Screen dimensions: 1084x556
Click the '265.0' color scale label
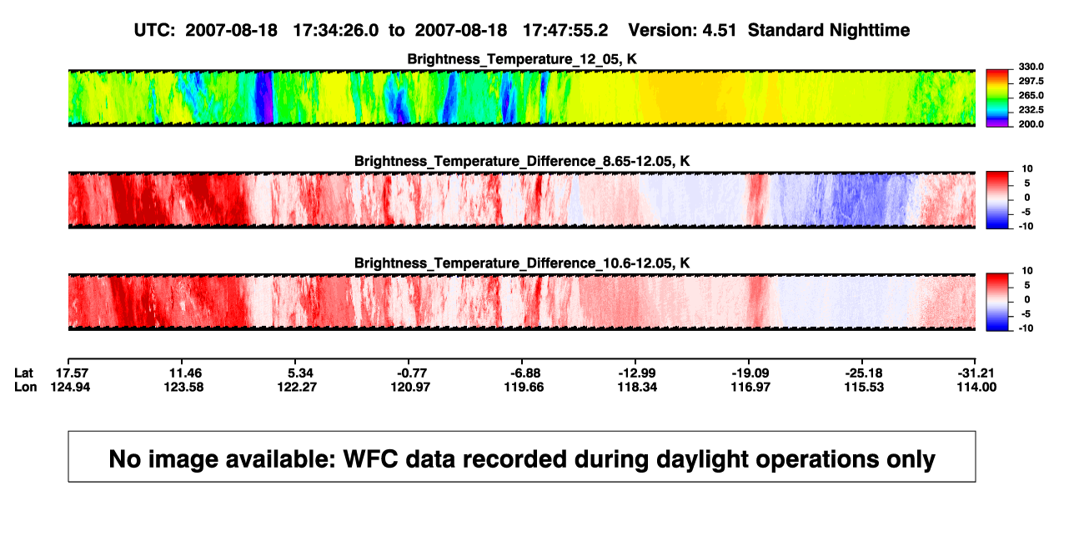pos(1031,96)
